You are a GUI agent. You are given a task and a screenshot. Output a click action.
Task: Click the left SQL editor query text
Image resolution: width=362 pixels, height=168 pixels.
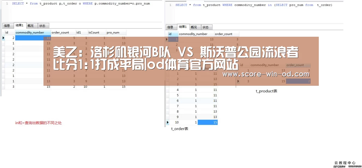[x=81, y=4]
